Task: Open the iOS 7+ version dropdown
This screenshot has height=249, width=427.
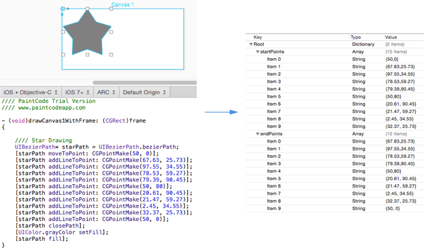Action: coord(77,92)
